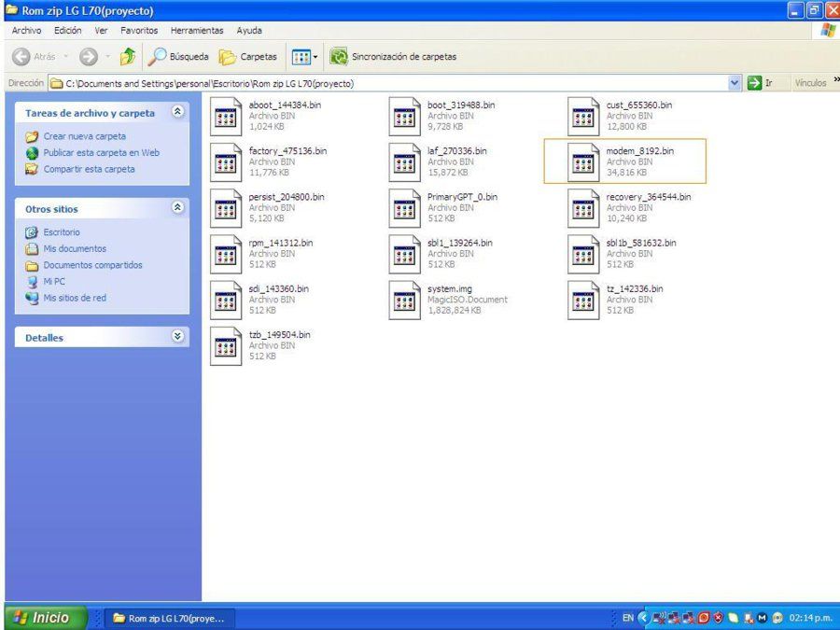The image size is (840, 630).
Task: Expand hidden tray icons arrow
Action: (x=643, y=618)
